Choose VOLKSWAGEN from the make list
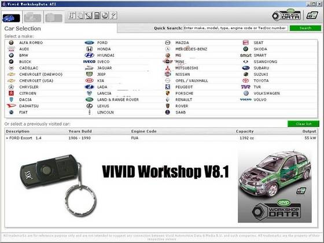Screen dimensions: 324x243 pos(267,93)
